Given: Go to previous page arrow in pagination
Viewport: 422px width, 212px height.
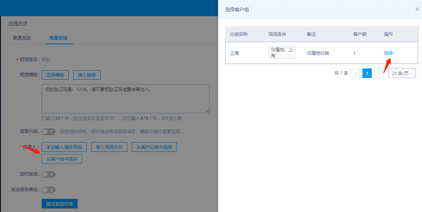Looking at the screenshot, I should 355,73.
